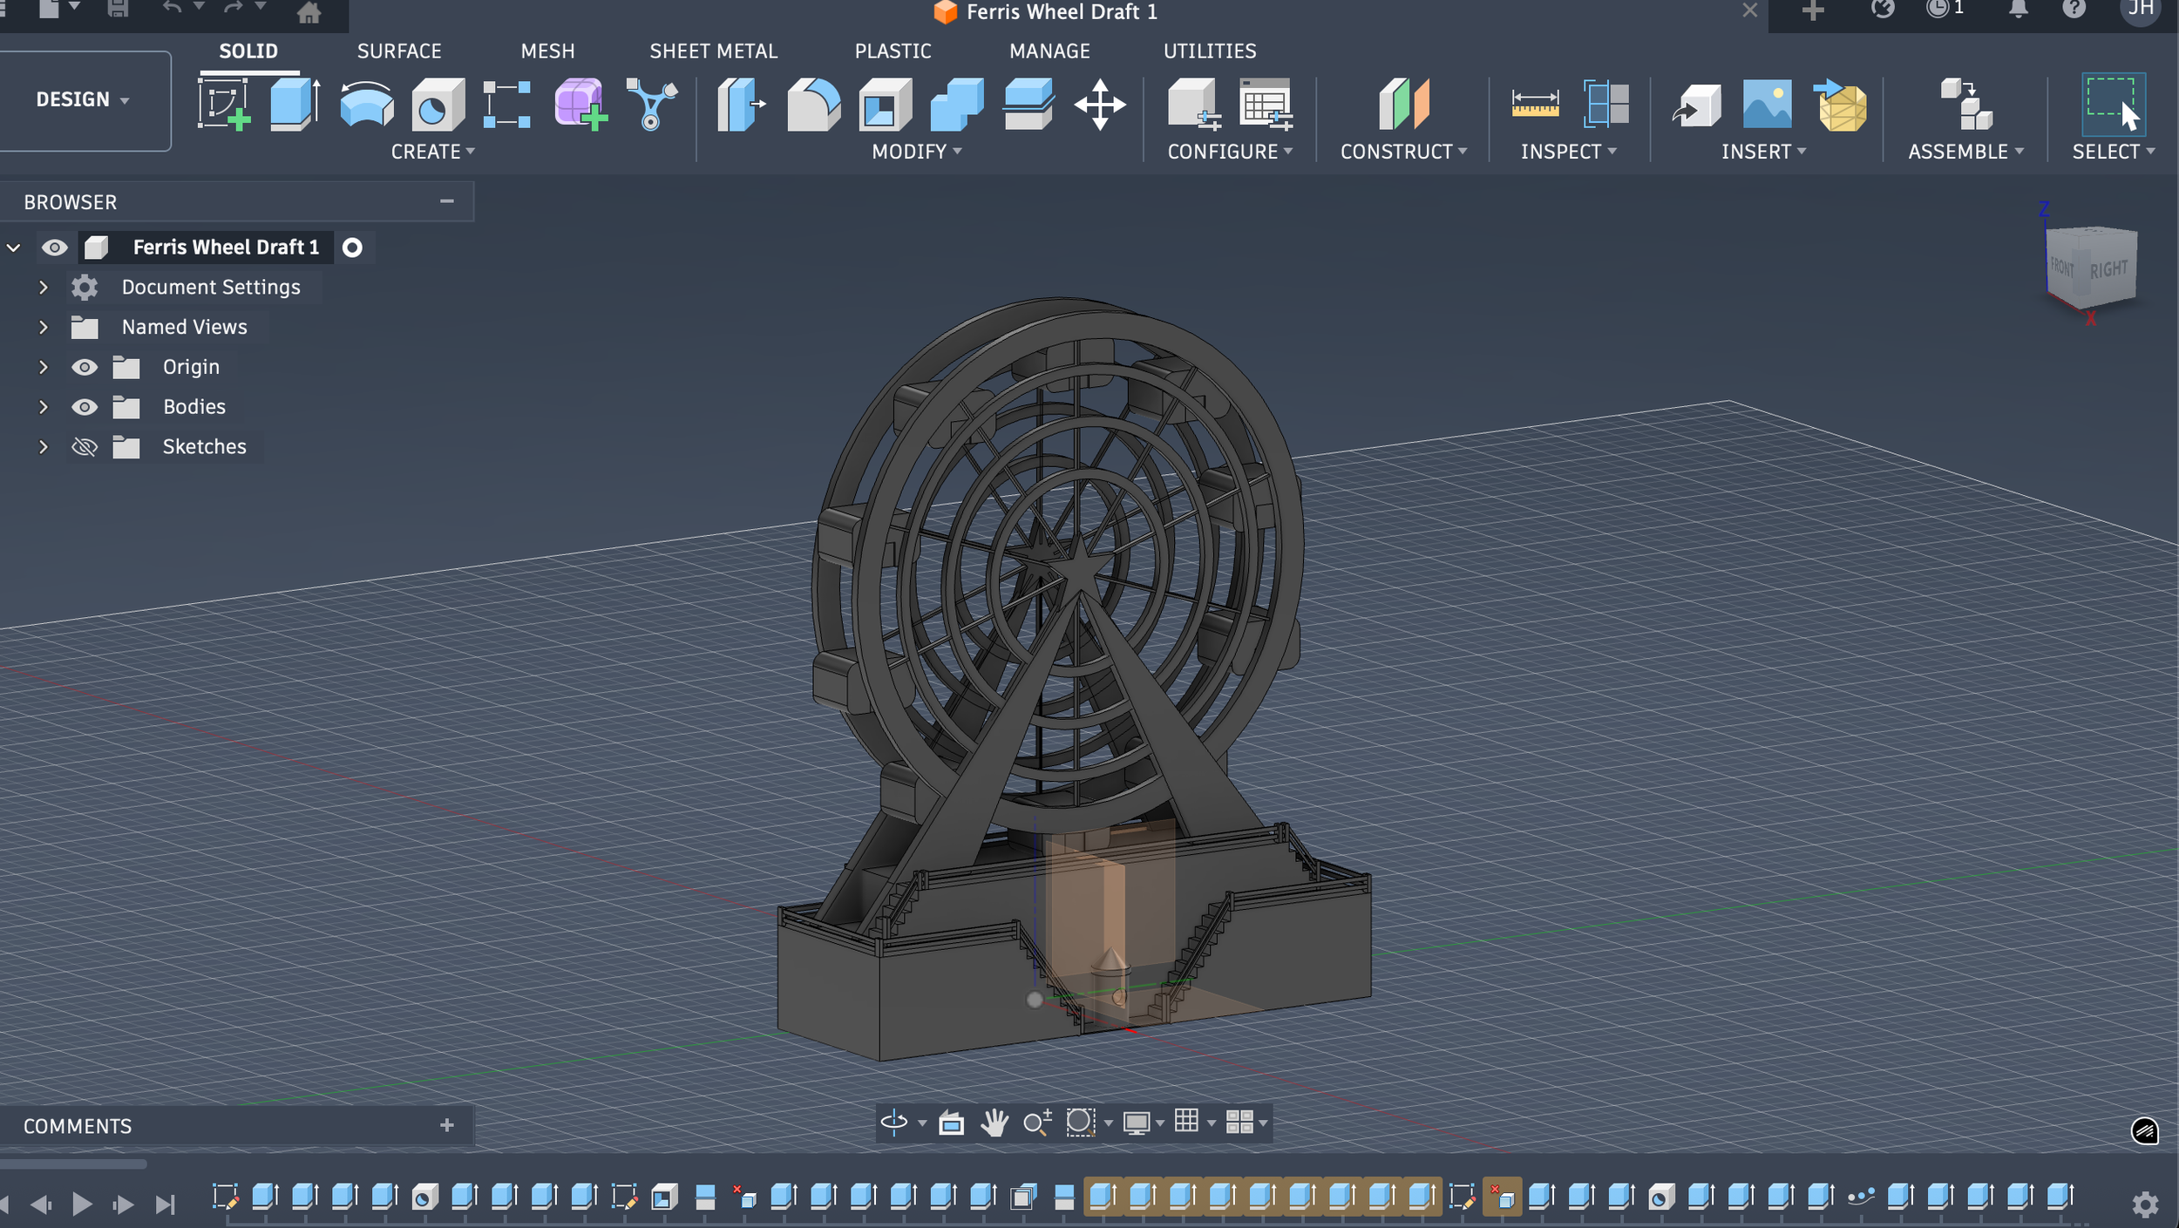The height and width of the screenshot is (1228, 2179).
Task: Open the SELECT dropdown menu
Action: pyautogui.click(x=2114, y=152)
